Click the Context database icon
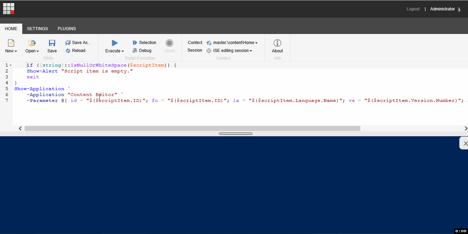Screen dimensions: 468x234 tap(209, 43)
